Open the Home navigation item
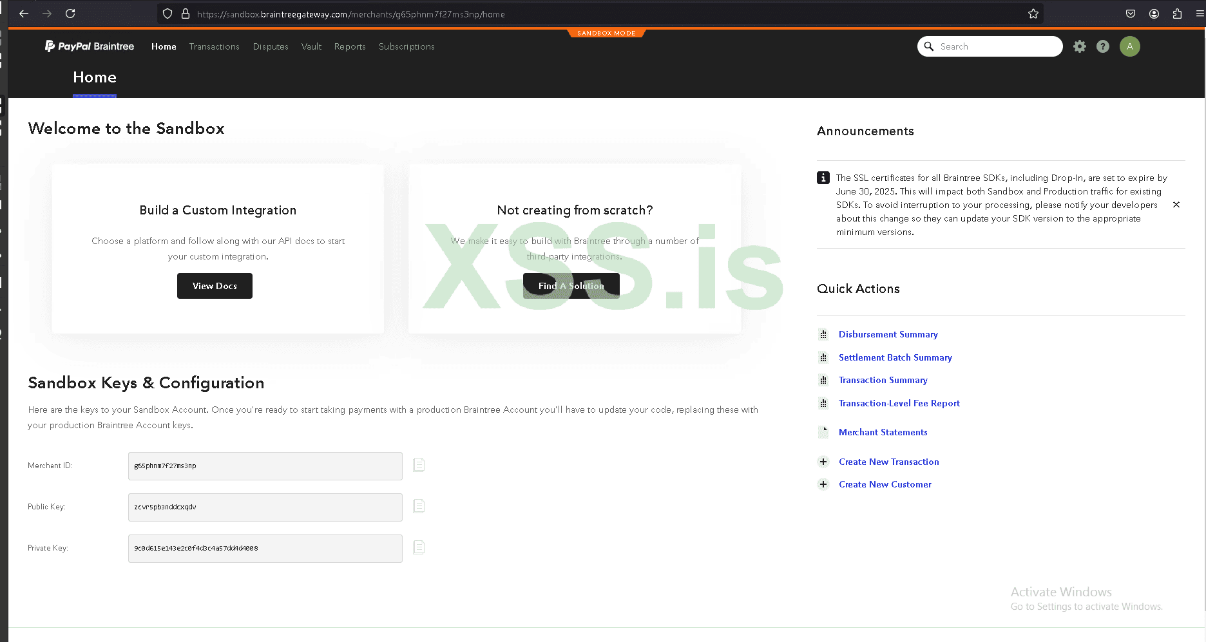This screenshot has width=1206, height=642. 164,46
